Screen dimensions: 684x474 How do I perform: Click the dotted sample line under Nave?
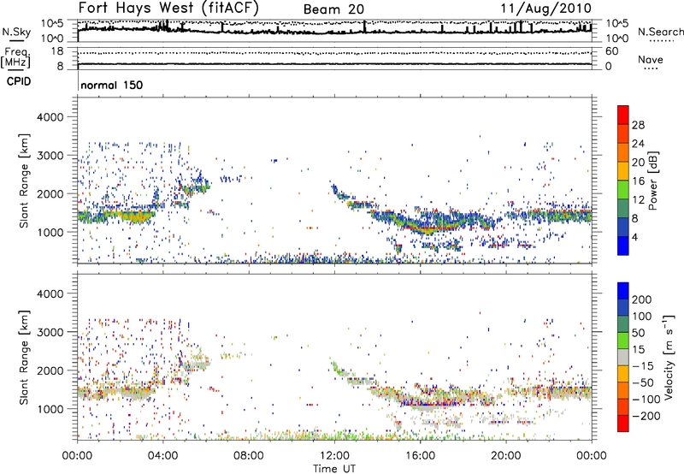pos(651,68)
